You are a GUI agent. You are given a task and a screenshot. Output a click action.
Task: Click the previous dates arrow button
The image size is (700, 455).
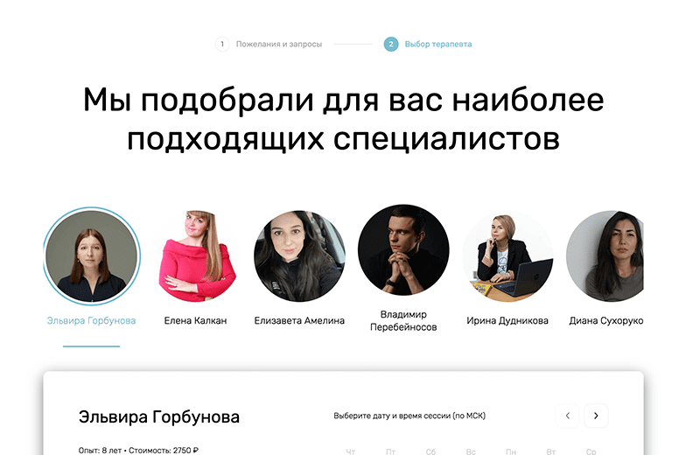coord(567,416)
